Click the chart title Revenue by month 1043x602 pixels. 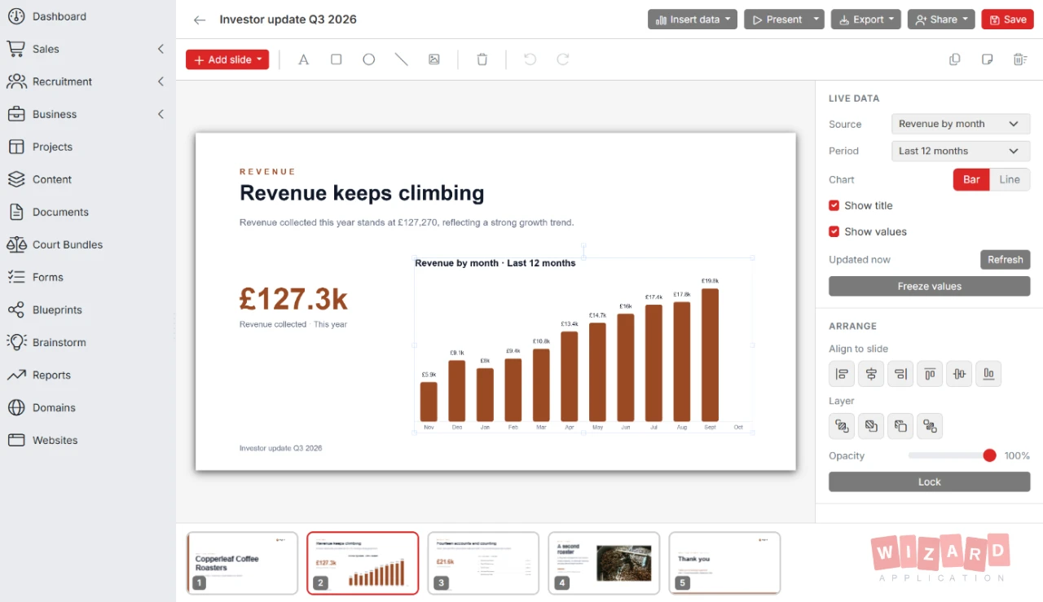point(495,263)
